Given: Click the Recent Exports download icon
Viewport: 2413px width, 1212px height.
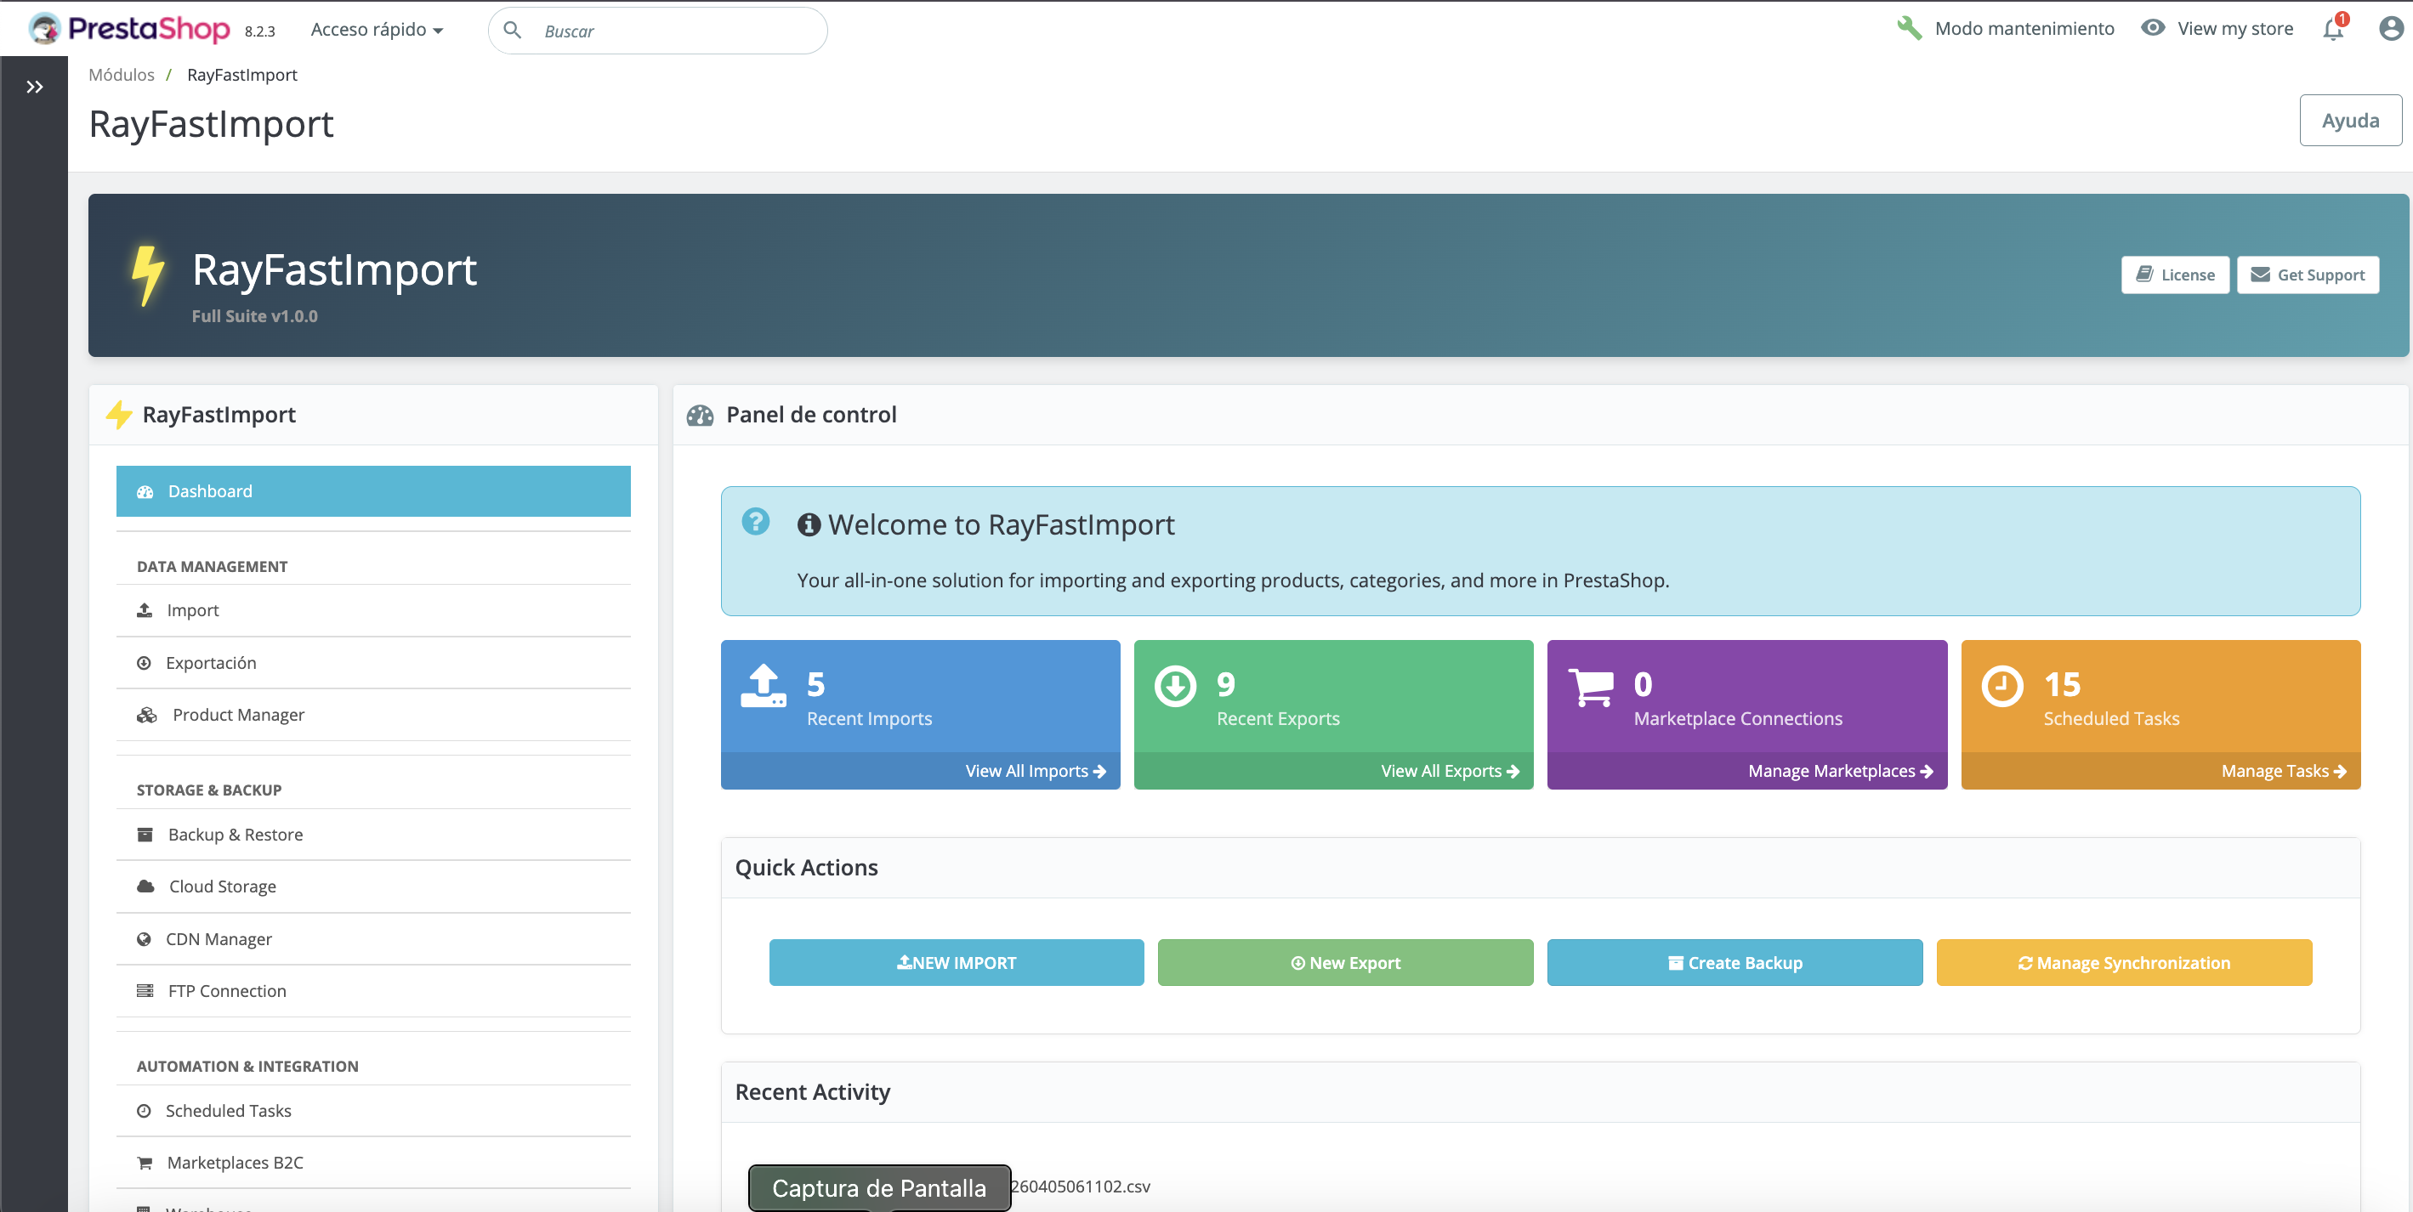Looking at the screenshot, I should tap(1175, 687).
